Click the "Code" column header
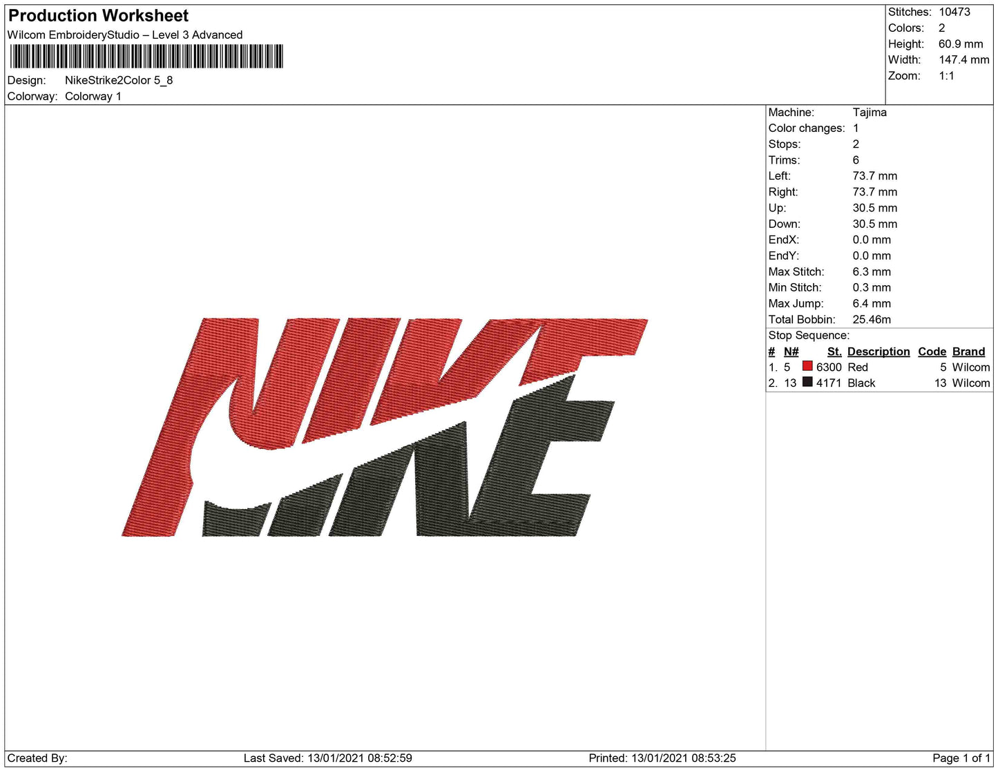The height and width of the screenshot is (768, 998). tap(932, 352)
